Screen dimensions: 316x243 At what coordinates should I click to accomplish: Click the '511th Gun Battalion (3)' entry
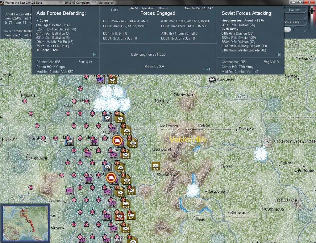point(53,33)
